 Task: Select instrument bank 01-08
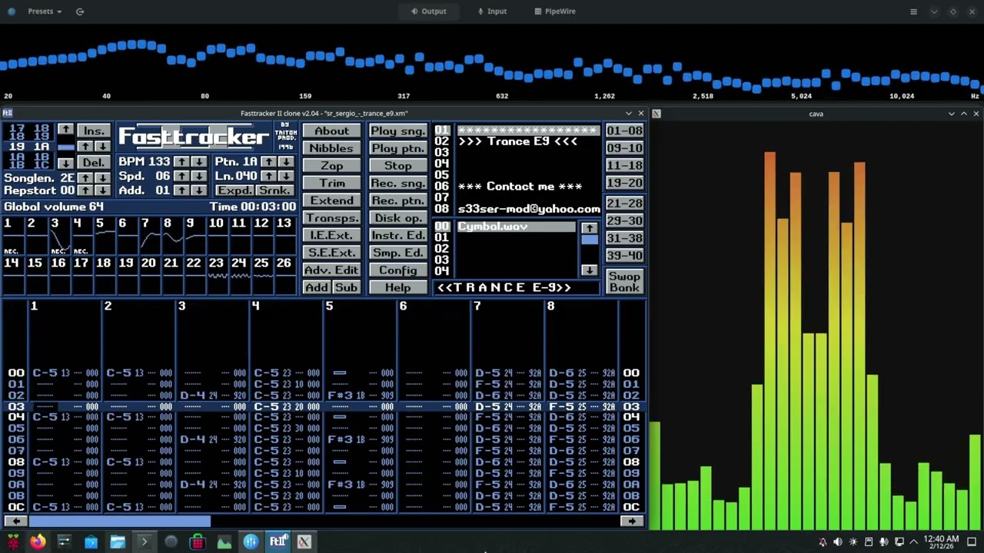(x=624, y=131)
